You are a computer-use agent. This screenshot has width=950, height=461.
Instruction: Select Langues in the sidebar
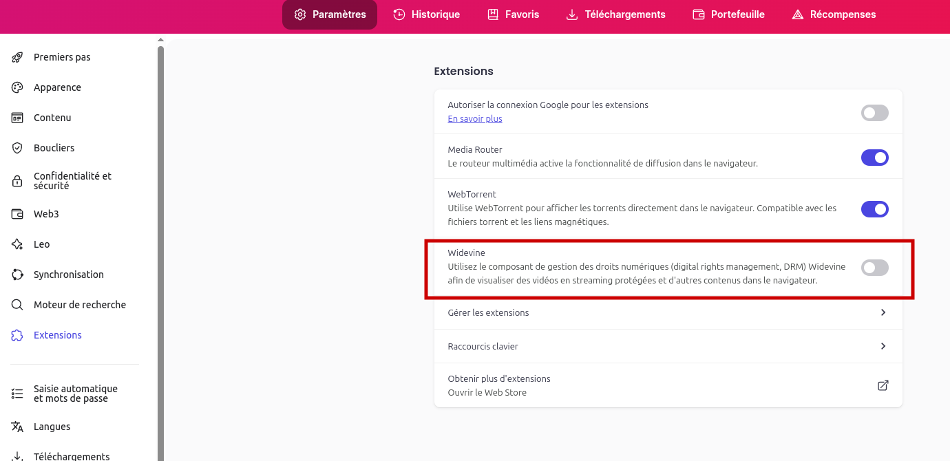[52, 427]
